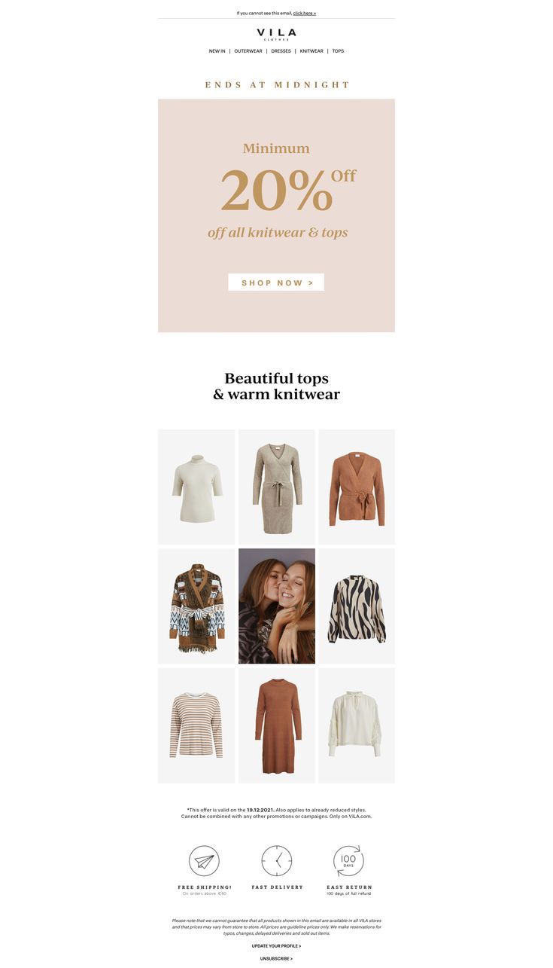Select the striped long sleeve top
The width and height of the screenshot is (553, 968).
point(196,725)
